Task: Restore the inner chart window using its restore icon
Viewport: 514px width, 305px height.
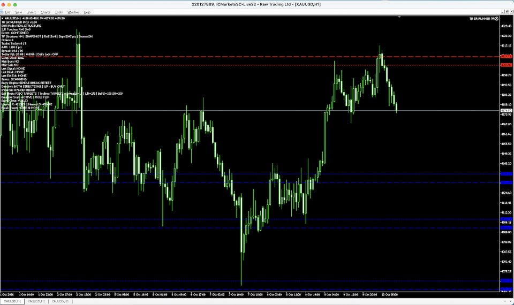Action: tap(508, 12)
